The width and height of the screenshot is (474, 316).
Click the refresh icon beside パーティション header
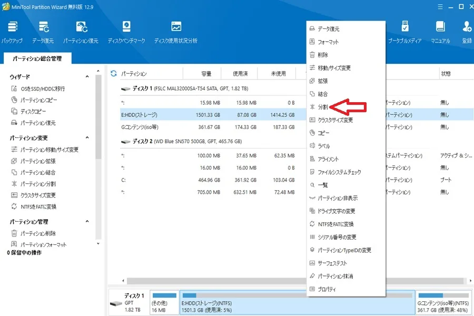point(114,74)
